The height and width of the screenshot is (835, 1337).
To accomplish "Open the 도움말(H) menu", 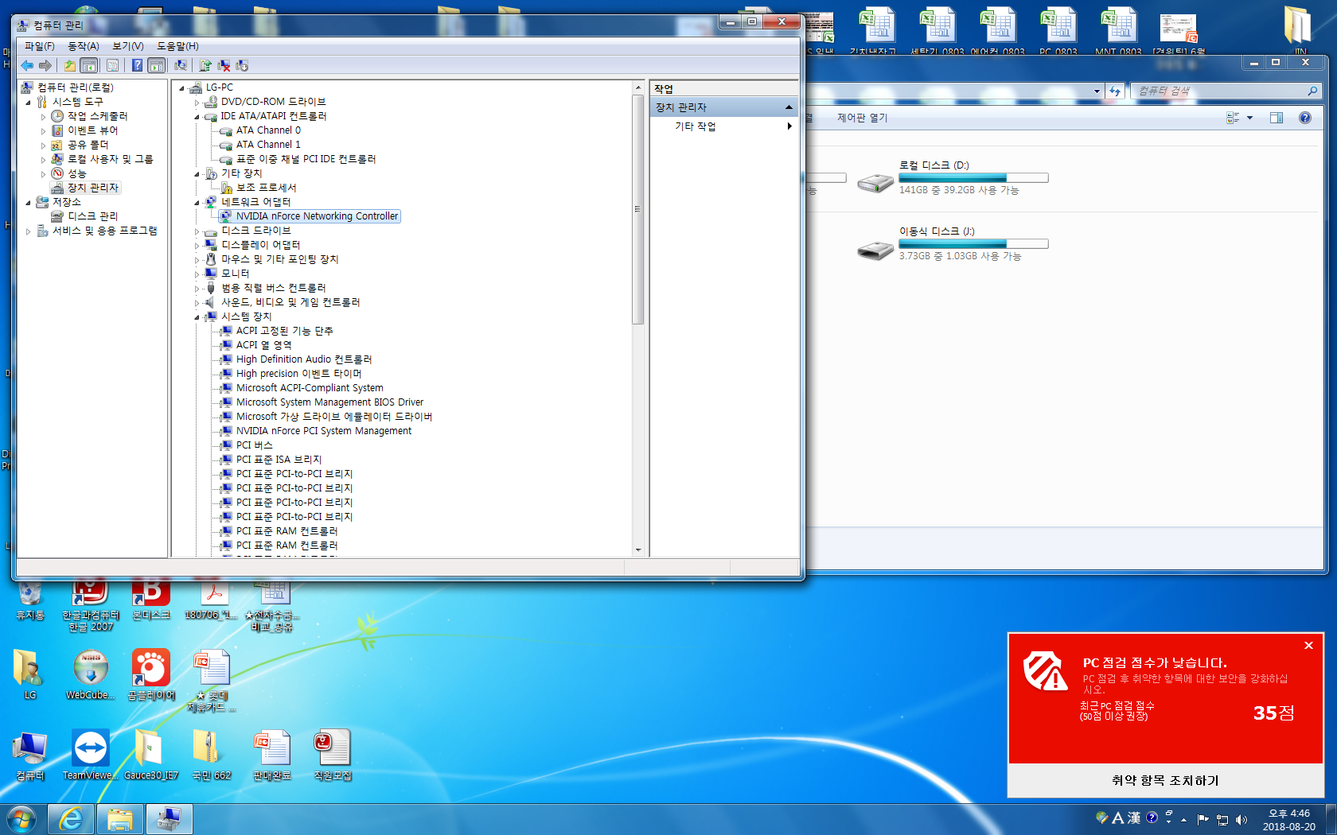I will coord(177,46).
